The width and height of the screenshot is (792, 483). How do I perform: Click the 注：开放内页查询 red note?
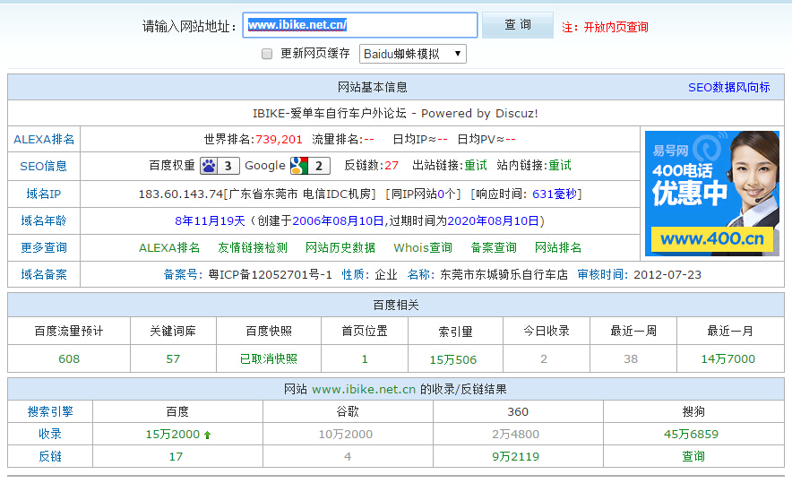click(605, 27)
